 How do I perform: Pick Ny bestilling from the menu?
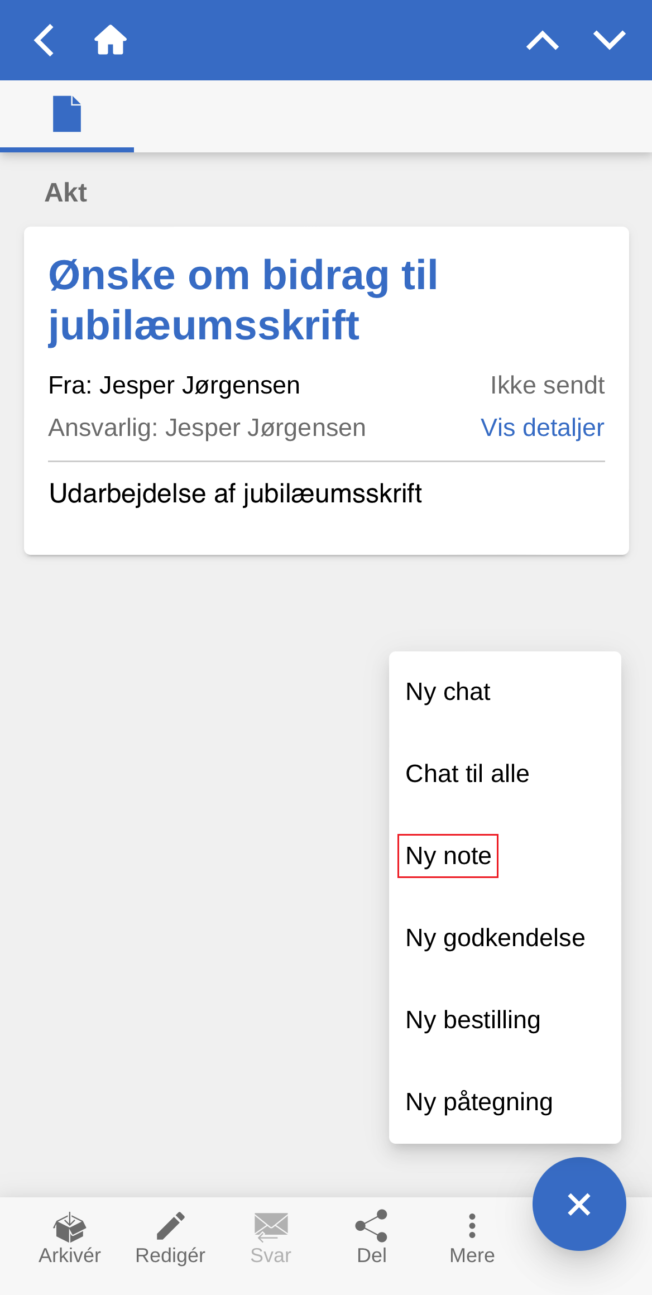coord(473,1020)
